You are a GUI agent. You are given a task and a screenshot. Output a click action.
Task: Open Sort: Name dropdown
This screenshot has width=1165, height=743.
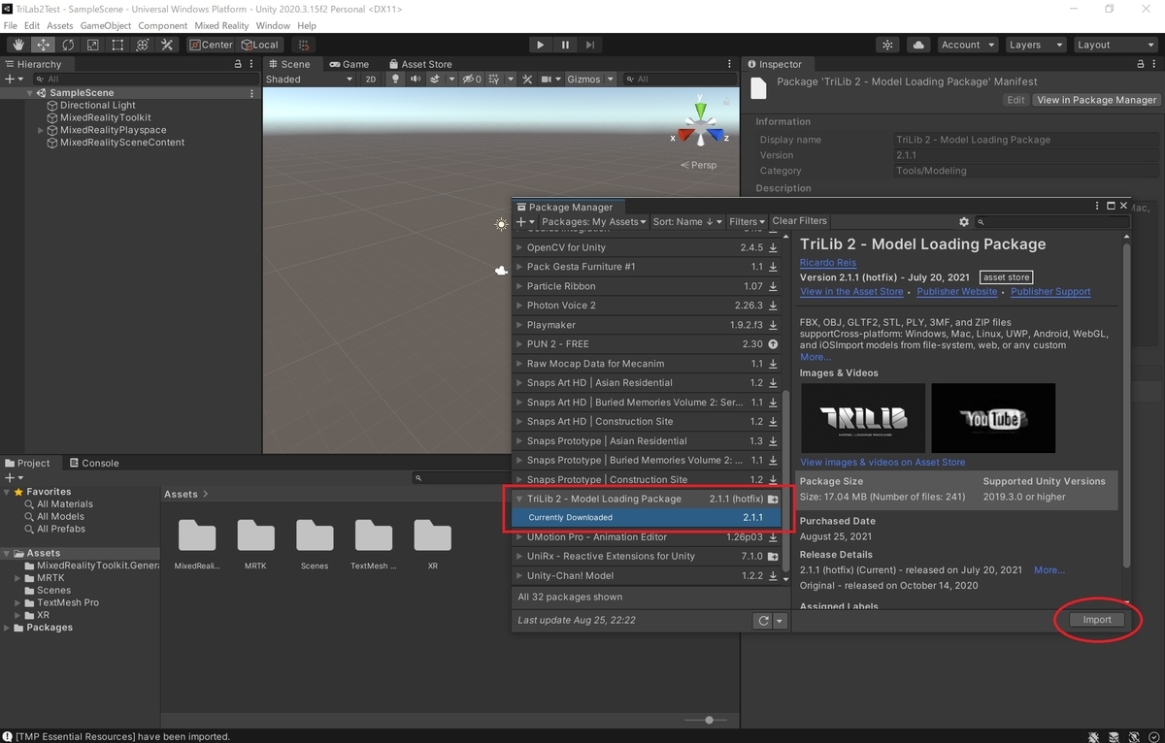[687, 222]
